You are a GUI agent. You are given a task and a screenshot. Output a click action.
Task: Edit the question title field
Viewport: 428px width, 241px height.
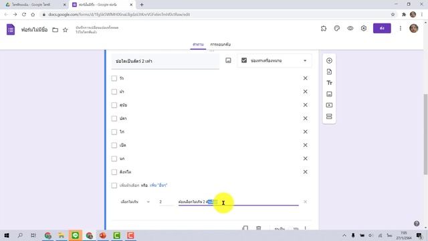pyautogui.click(x=165, y=61)
